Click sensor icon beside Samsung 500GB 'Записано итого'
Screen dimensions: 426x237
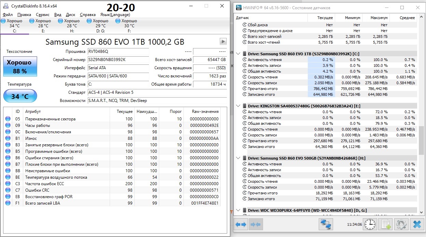pyautogui.click(x=244, y=199)
